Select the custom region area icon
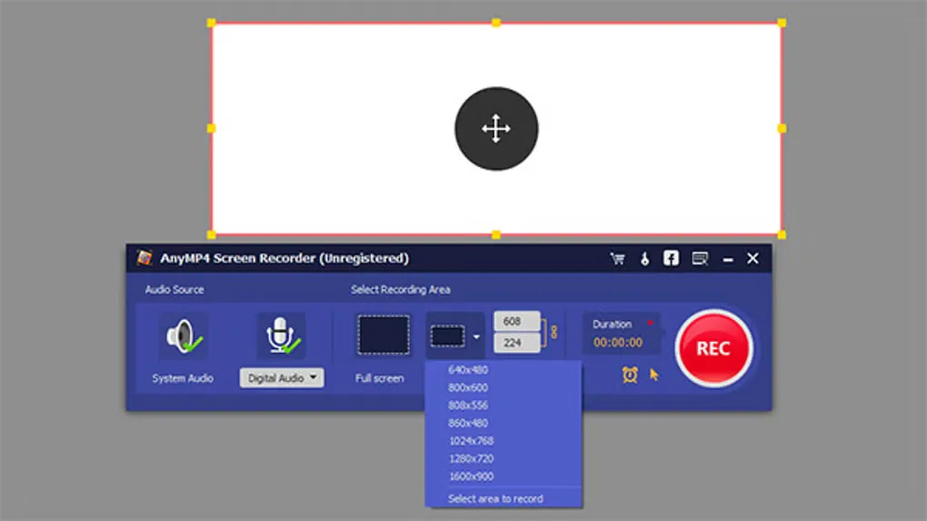Screen dimensions: 927x521 447,336
